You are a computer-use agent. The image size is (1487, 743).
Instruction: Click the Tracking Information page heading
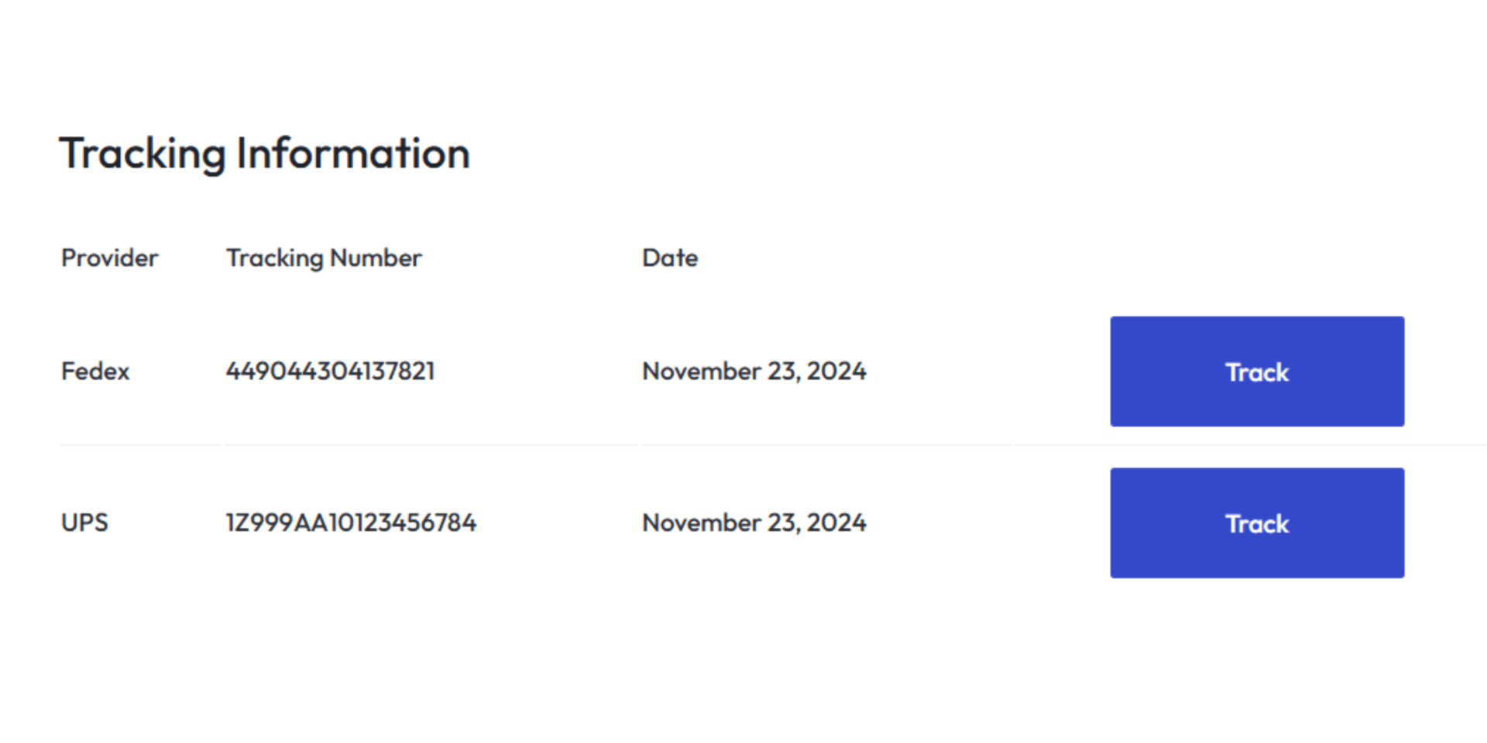click(x=264, y=153)
